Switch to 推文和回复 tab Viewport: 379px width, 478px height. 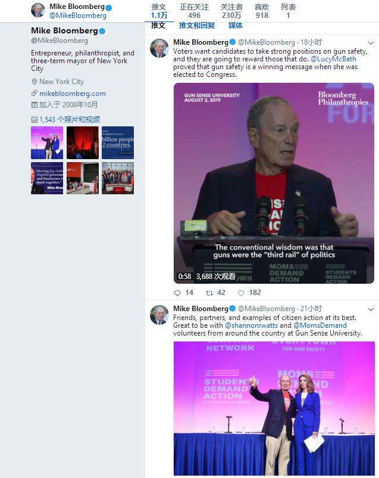tap(197, 26)
